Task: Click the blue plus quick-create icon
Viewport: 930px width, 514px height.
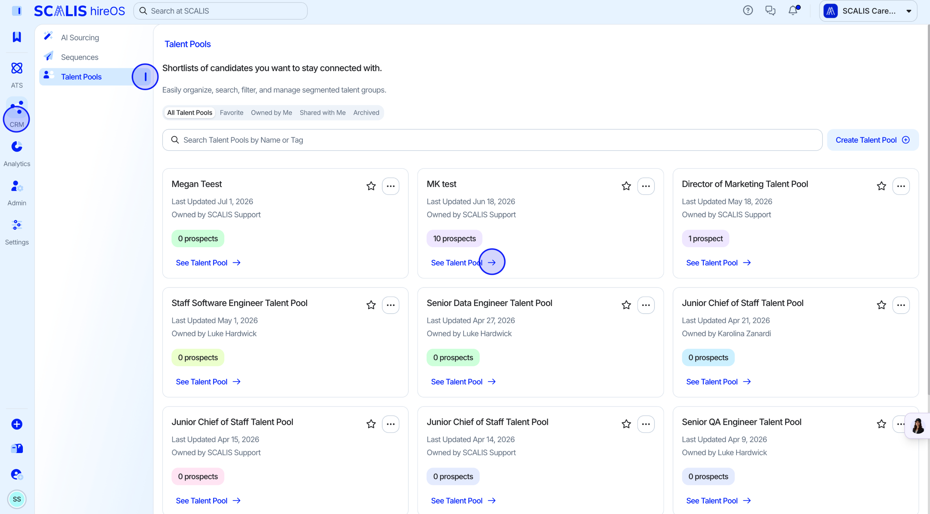Action: [x=17, y=424]
